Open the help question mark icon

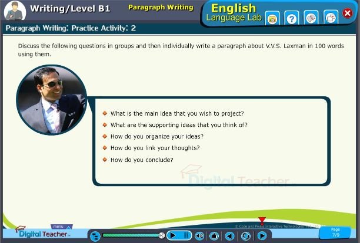[291, 19]
